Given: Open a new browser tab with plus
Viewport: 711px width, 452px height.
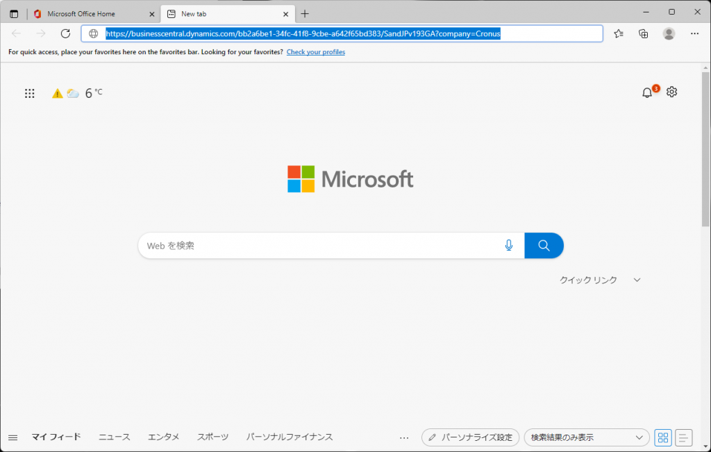Looking at the screenshot, I should tap(305, 14).
